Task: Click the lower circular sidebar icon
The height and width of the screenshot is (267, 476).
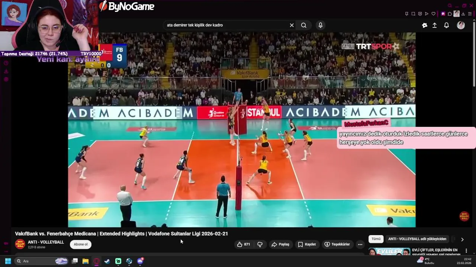Action: point(6,79)
